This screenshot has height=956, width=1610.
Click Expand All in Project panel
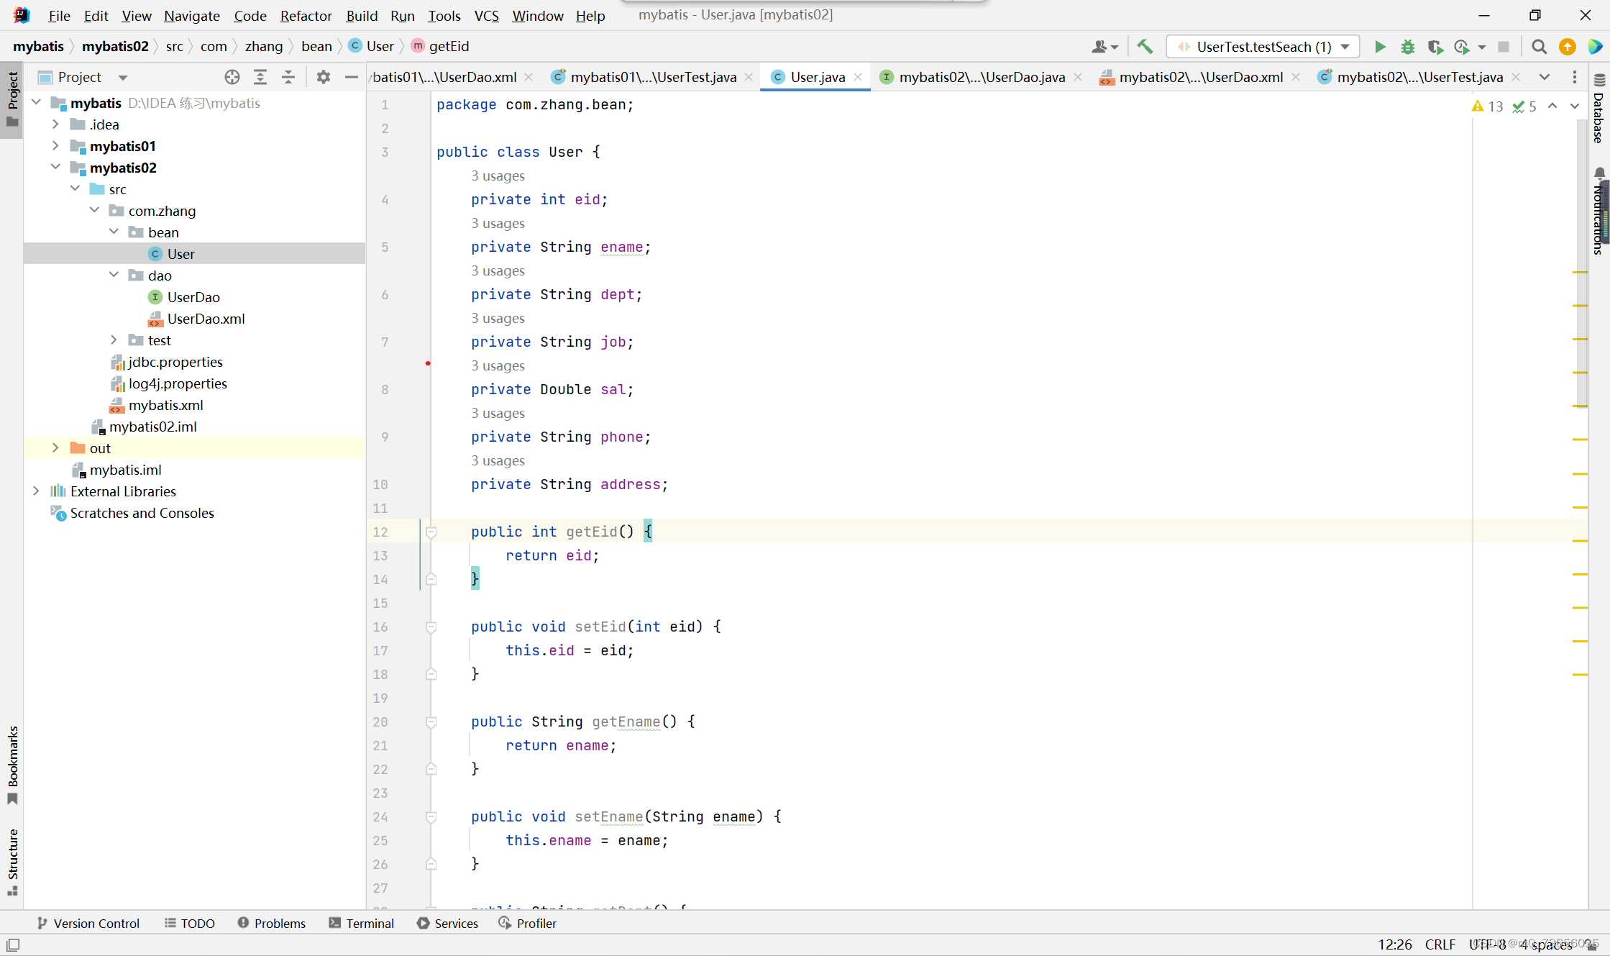260,77
